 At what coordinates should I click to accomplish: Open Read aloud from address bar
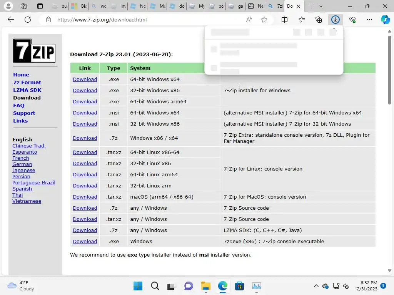pyautogui.click(x=249, y=20)
